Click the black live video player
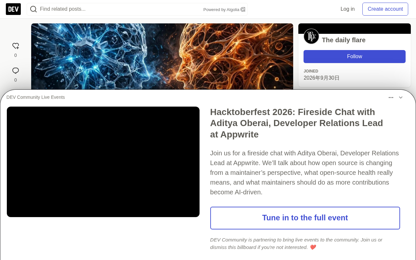The width and height of the screenshot is (416, 260). point(103,162)
